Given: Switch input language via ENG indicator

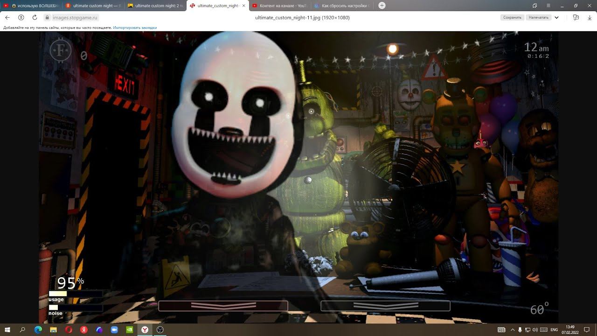Looking at the screenshot, I should pos(554,329).
